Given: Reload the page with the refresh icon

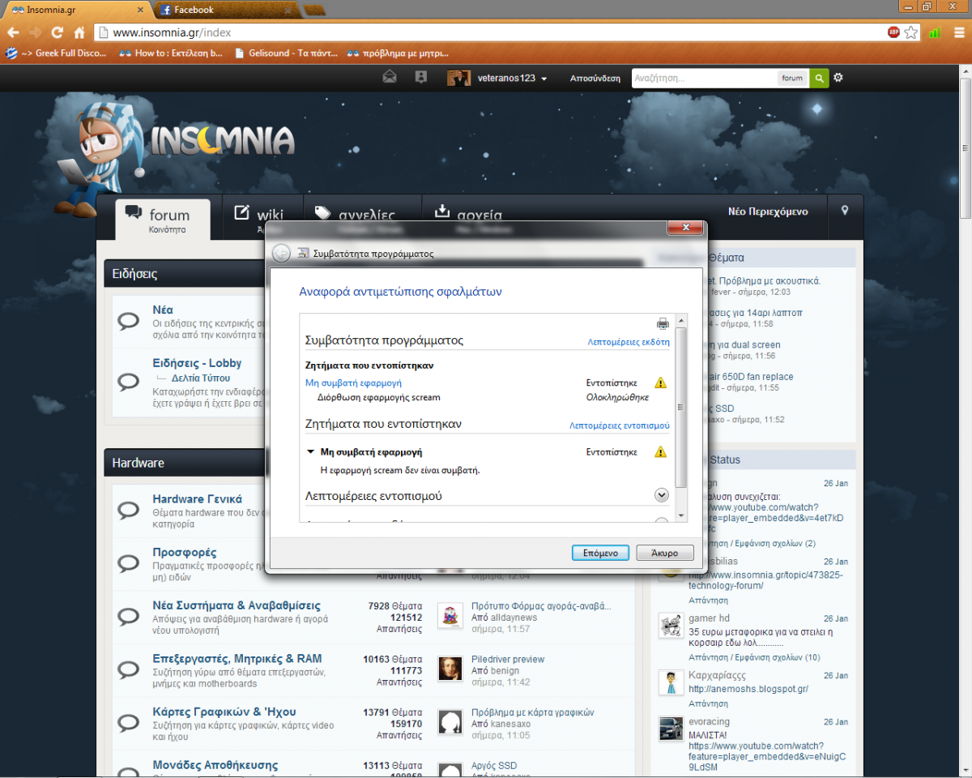Looking at the screenshot, I should pyautogui.click(x=58, y=32).
